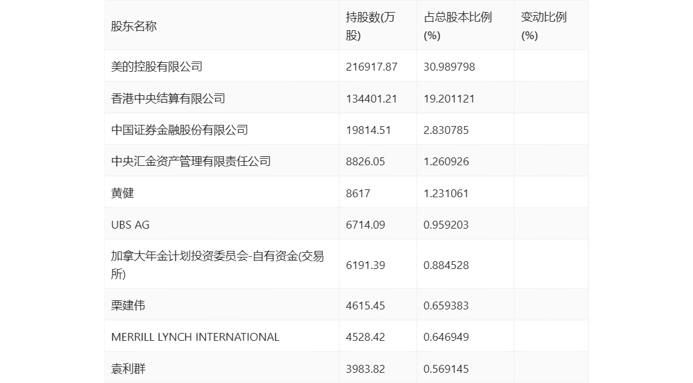Click the 6714.09 holding amount
The image size is (693, 383).
365,225
